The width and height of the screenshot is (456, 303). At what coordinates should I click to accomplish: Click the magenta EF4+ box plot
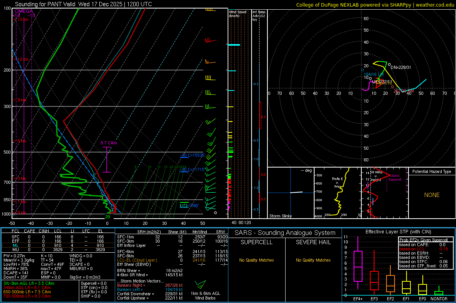pyautogui.click(x=358, y=263)
